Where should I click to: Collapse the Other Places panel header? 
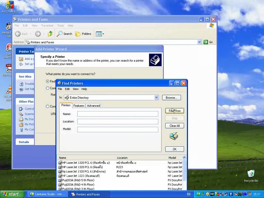point(25,101)
